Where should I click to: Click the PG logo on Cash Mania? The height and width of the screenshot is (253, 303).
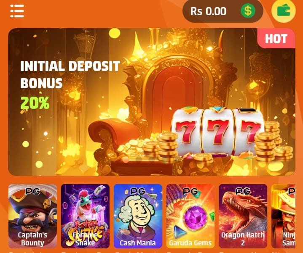point(138,191)
